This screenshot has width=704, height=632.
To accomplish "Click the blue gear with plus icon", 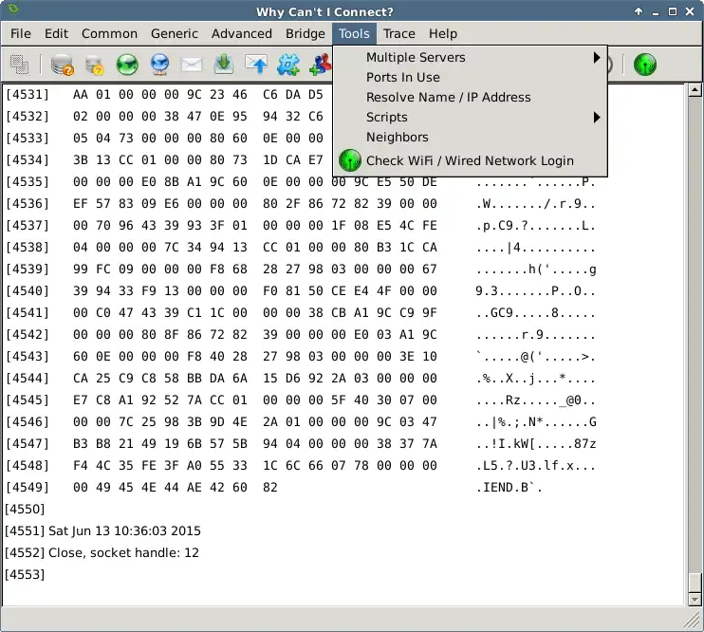I will (287, 65).
